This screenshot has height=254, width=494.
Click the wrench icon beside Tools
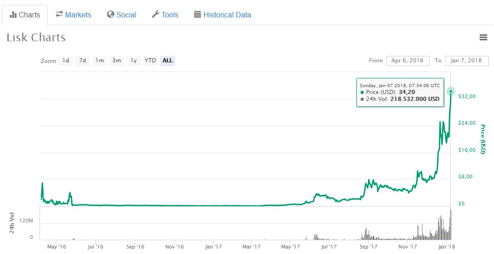(x=156, y=14)
